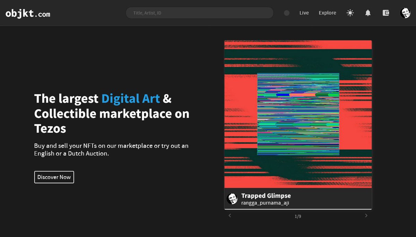
Task: Open the wallet icon
Action: (x=386, y=13)
